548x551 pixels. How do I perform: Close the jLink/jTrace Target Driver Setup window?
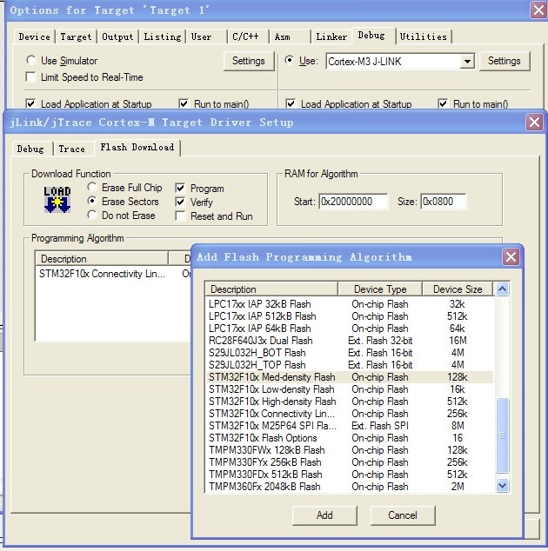534,123
